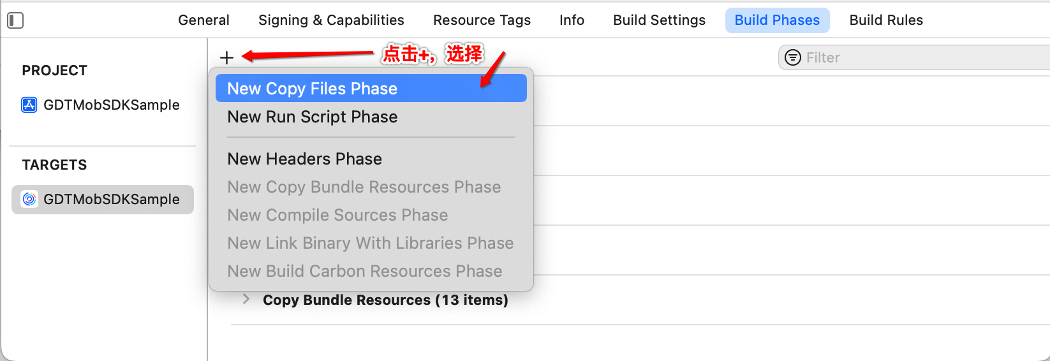Go to the Info tab
The height and width of the screenshot is (361, 1050).
(x=572, y=20)
